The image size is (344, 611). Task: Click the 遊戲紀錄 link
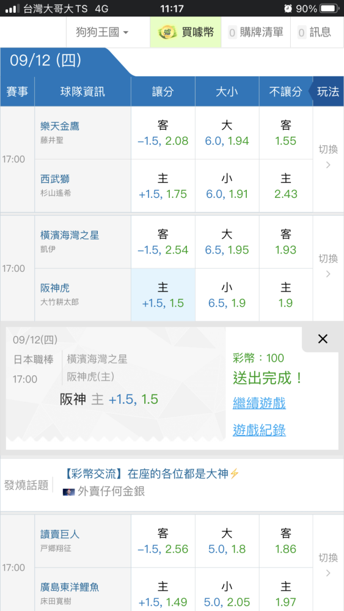259,430
